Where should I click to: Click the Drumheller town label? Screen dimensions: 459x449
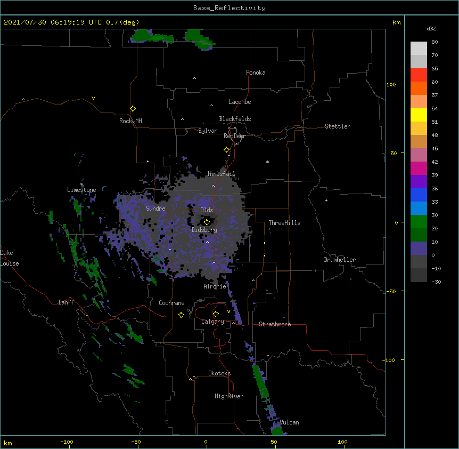tap(340, 260)
